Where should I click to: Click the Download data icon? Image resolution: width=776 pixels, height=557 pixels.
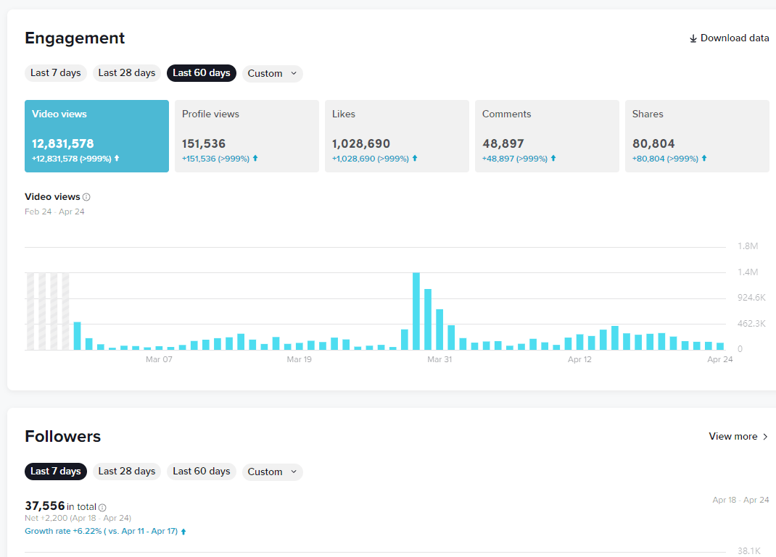click(x=693, y=38)
